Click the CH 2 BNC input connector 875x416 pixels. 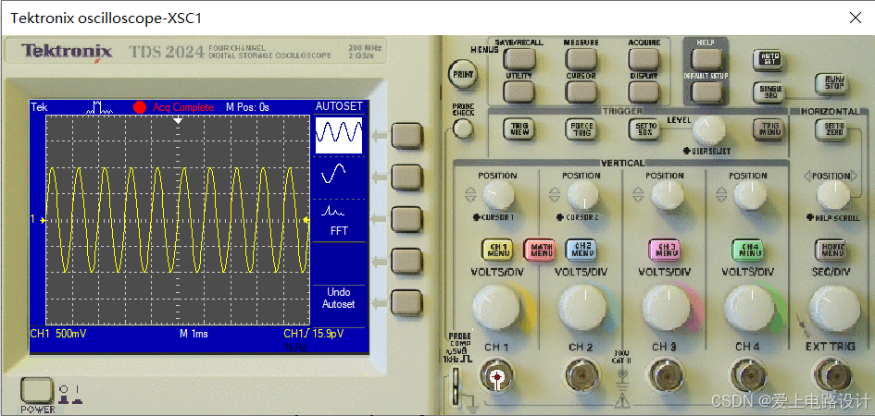582,377
